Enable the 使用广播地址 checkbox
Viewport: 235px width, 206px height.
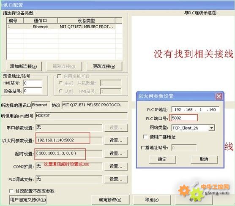pyautogui.click(x=145, y=137)
